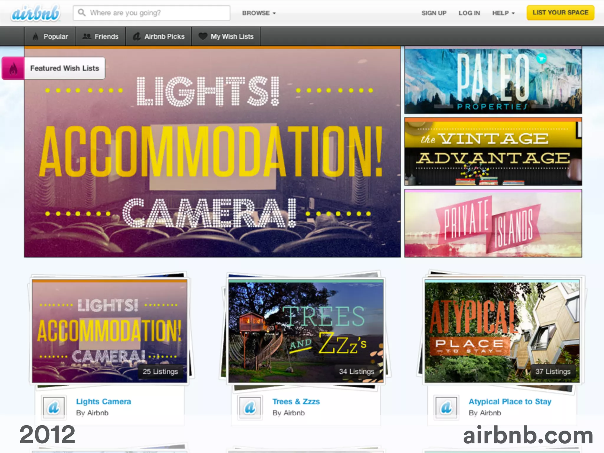Click the Airbnb 'a' icon beside Picks
Image resolution: width=604 pixels, height=453 pixels.
pyautogui.click(x=137, y=37)
